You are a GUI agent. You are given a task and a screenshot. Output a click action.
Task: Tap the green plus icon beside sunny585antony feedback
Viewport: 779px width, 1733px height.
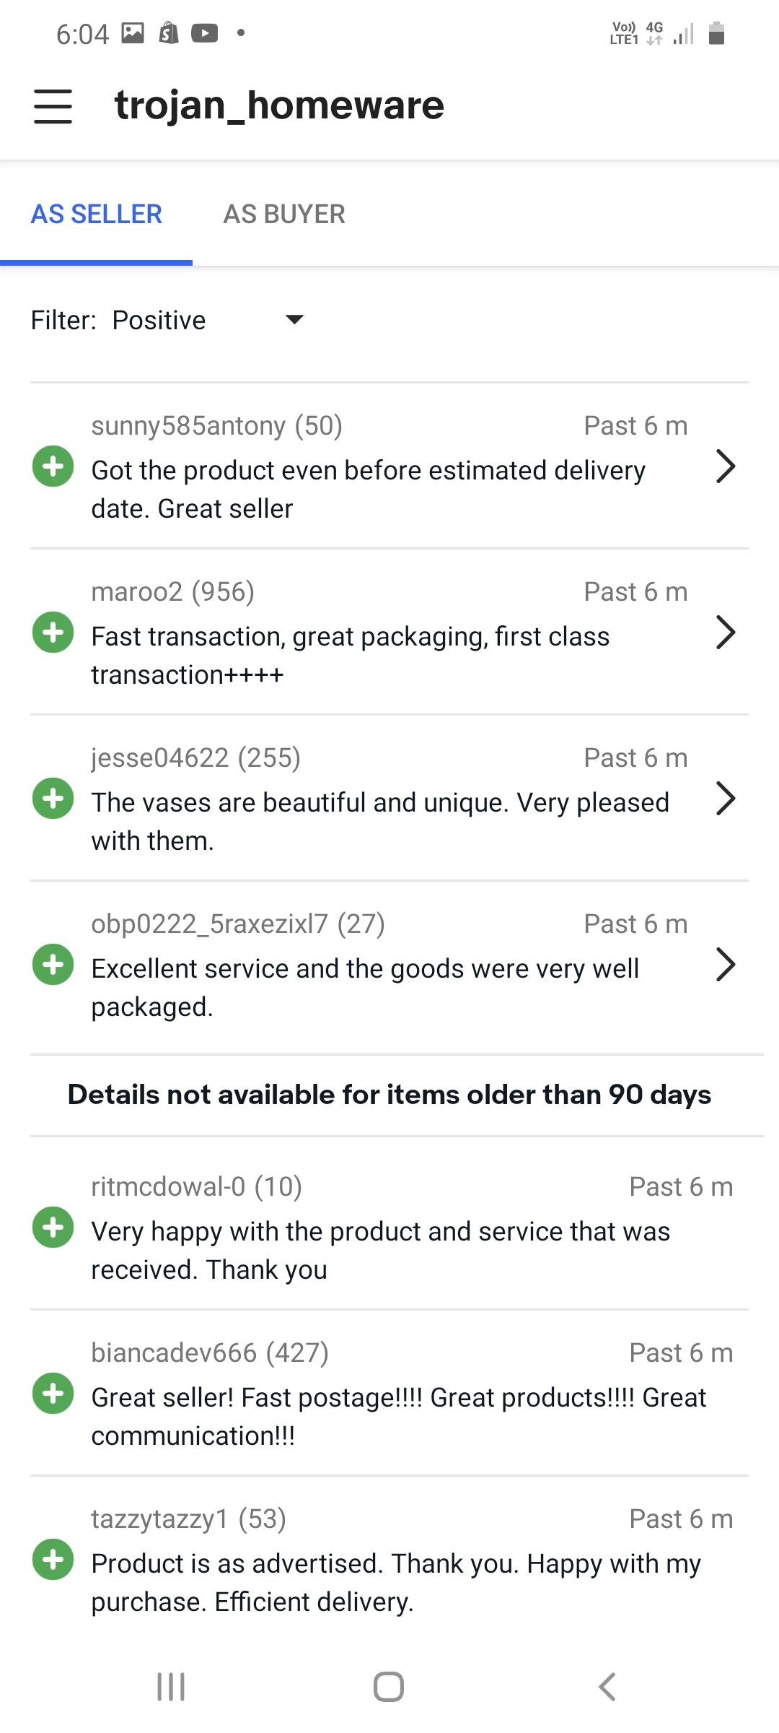[x=53, y=466]
